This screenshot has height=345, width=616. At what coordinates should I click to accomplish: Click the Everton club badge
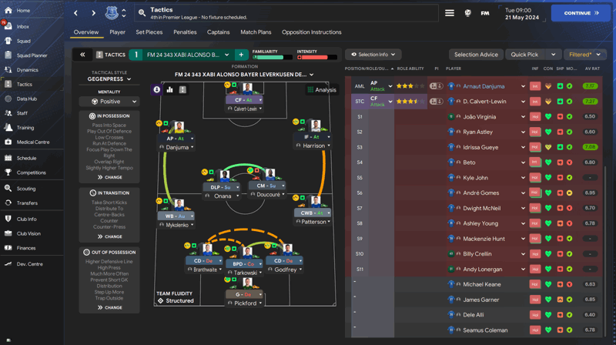pos(112,13)
